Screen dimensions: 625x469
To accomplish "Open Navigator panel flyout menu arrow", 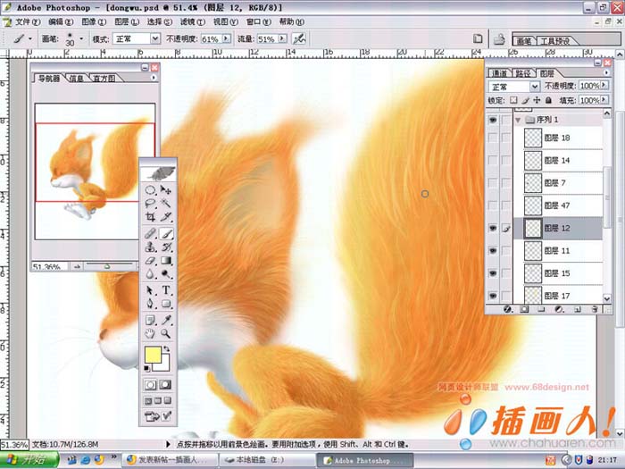I will coord(154,78).
